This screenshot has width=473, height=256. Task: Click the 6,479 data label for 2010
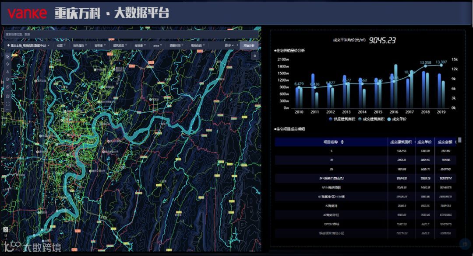coord(299,84)
